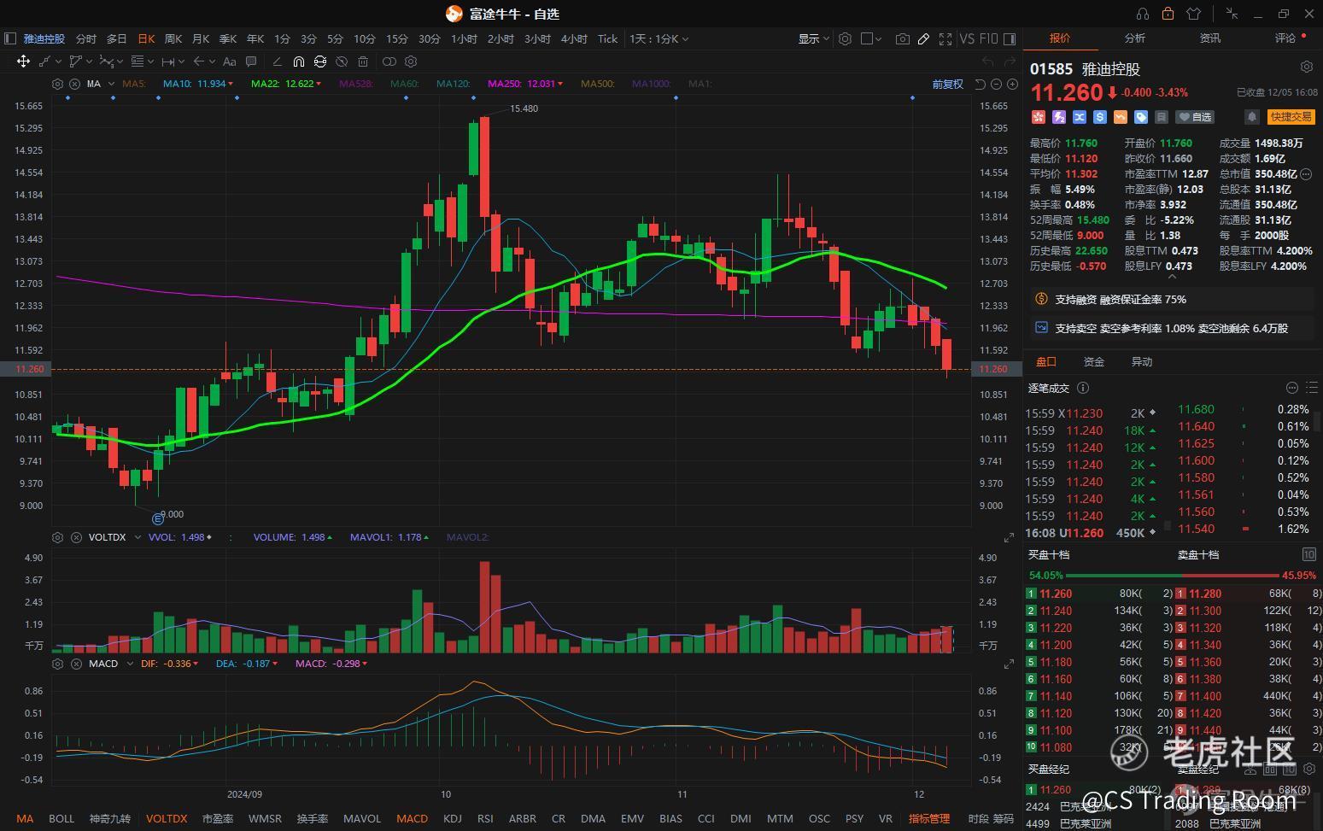Image resolution: width=1323 pixels, height=831 pixels.
Task: Click bid level 1 price 11.260 row
Action: (x=1100, y=594)
